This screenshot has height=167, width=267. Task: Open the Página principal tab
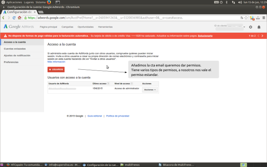point(48,27)
